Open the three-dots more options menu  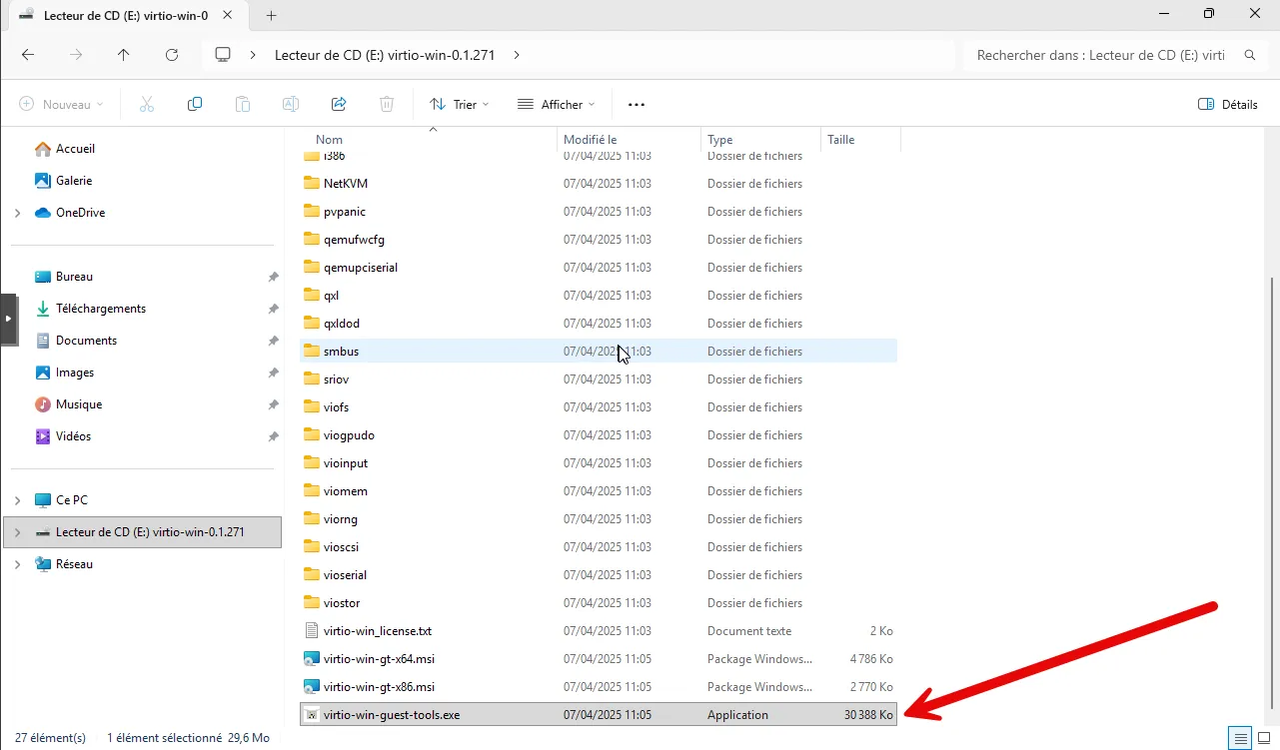click(637, 104)
